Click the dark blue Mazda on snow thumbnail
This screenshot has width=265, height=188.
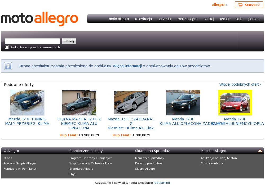[27, 103]
